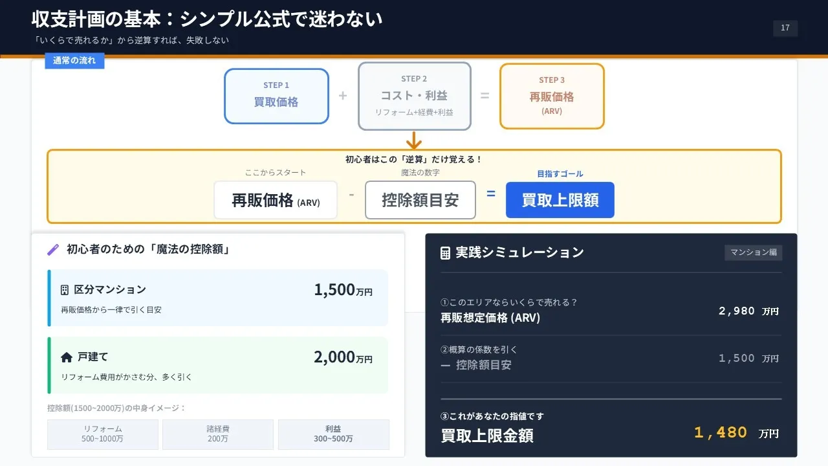
Task: Click the slide number 17 badge
Action: [785, 28]
